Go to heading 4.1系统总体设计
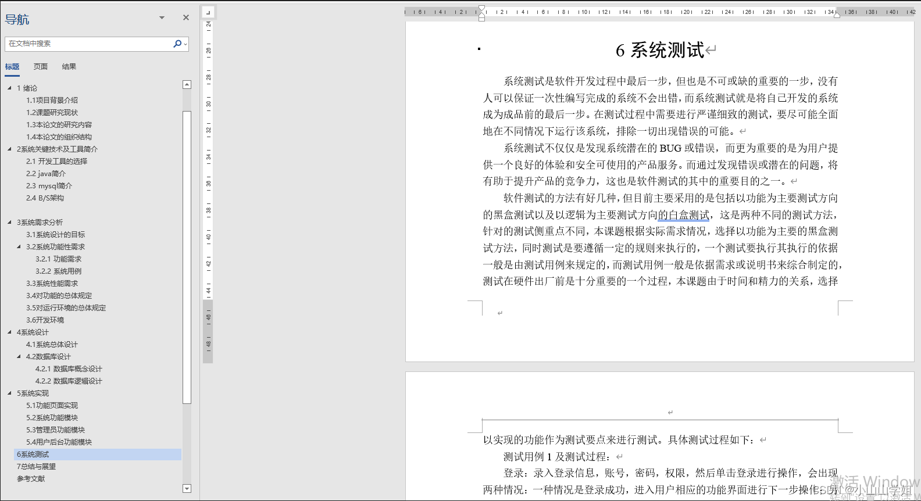Screen dimensions: 921x501 52,345
